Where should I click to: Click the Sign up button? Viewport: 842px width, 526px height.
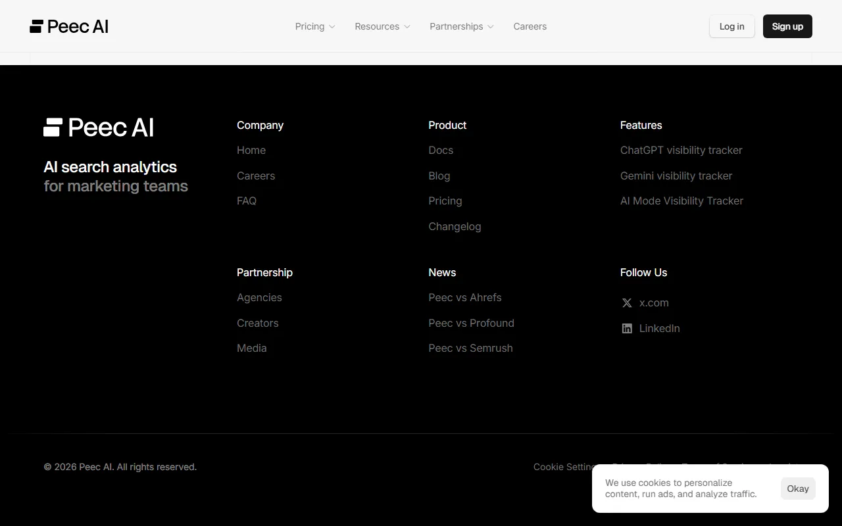pyautogui.click(x=787, y=26)
